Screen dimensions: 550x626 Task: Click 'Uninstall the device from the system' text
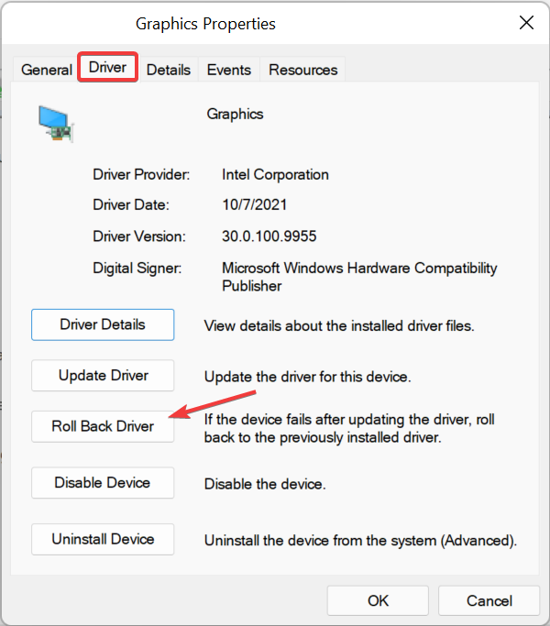[360, 541]
